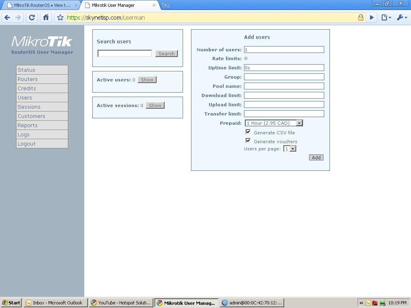This screenshot has height=308, width=411.
Task: Open the Users menu item
Action: click(x=42, y=97)
